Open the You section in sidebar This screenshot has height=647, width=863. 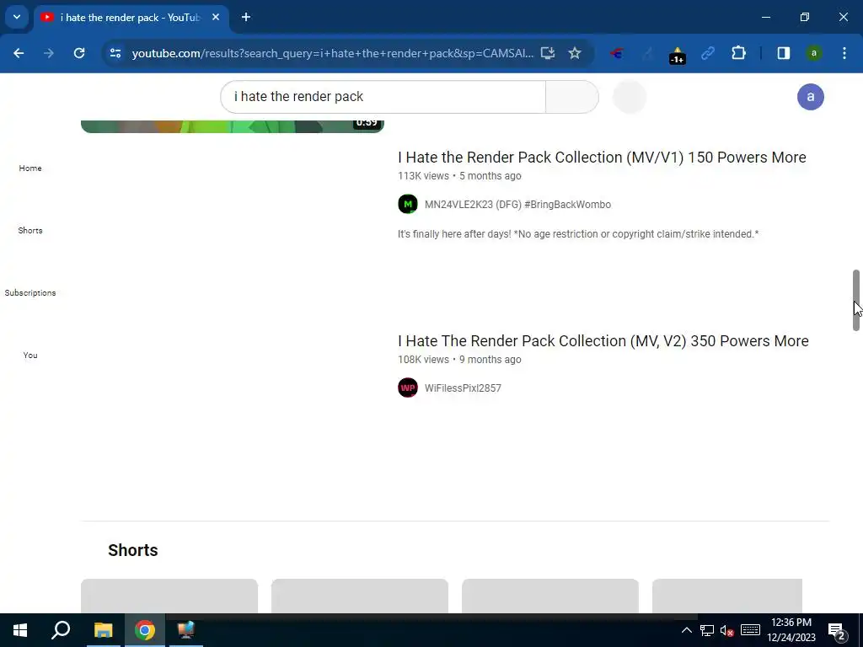click(30, 356)
